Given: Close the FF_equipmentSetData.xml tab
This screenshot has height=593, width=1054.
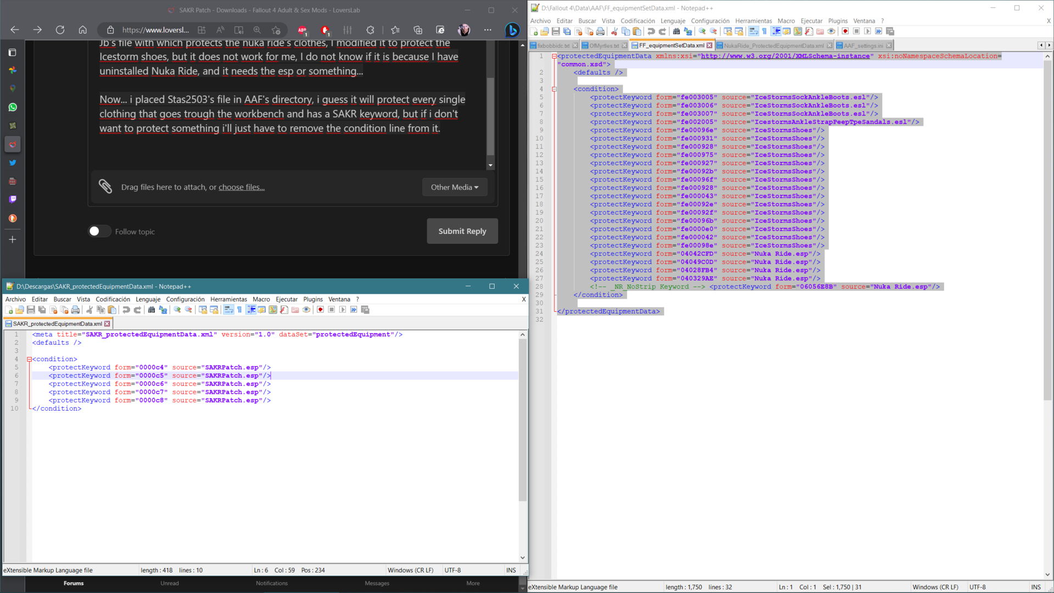Looking at the screenshot, I should click(709, 46).
